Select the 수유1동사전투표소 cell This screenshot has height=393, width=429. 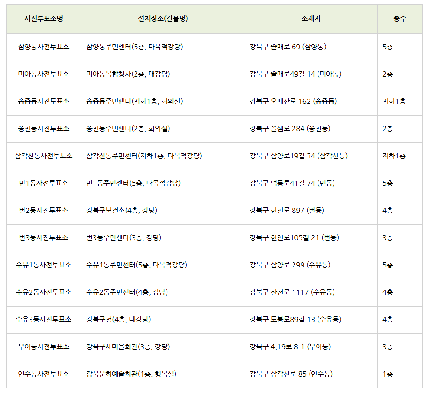44,265
